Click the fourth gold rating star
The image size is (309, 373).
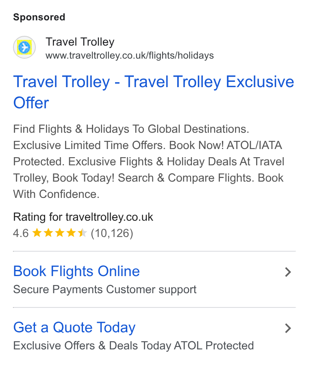71,233
